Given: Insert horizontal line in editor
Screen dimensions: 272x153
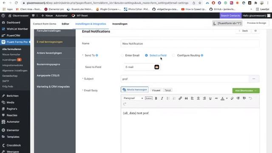Looking at the screenshot, I should pos(216,98).
